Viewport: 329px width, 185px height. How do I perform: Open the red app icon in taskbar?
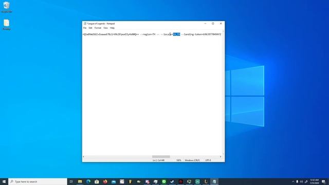[180, 181]
